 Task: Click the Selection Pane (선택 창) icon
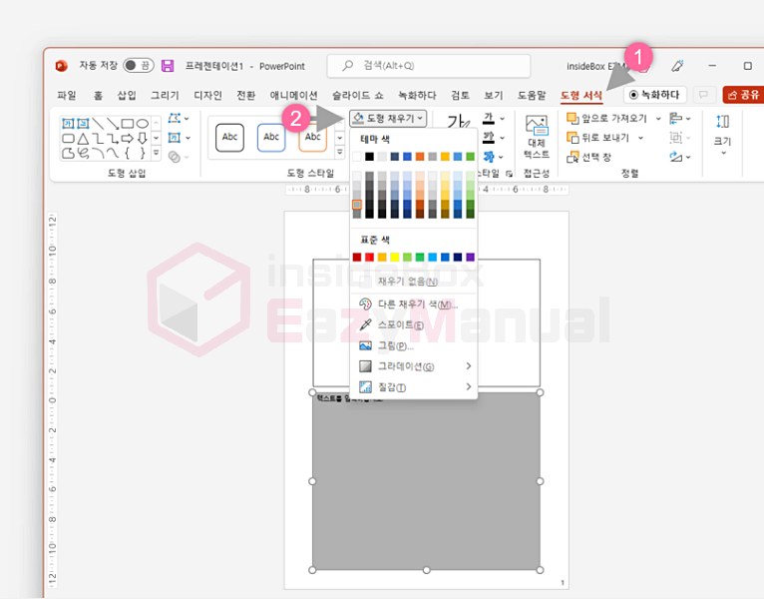tap(573, 157)
